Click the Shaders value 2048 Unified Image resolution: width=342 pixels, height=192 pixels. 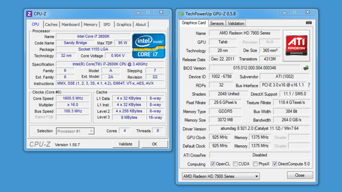point(228,94)
